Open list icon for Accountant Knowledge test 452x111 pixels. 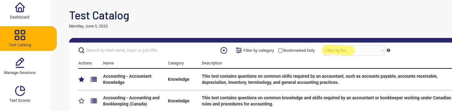[94, 79]
